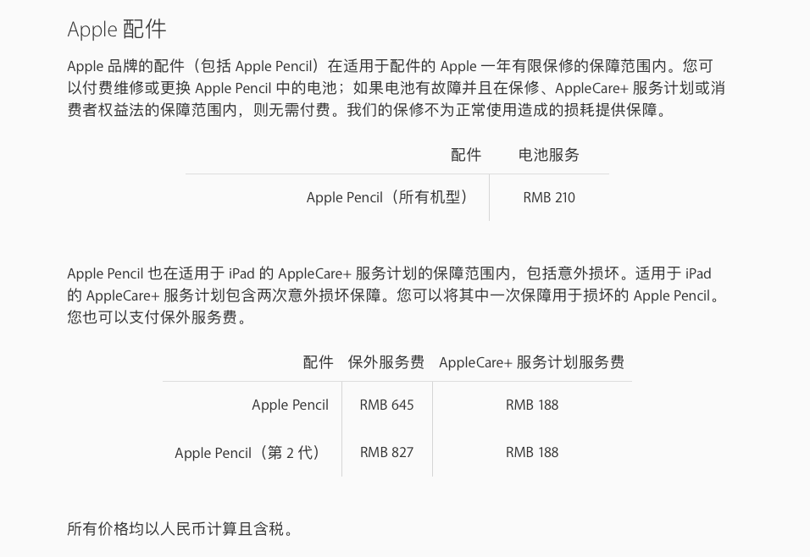Click second-row RMB 188 AppleCare+ fee
810x557 pixels.
tap(532, 453)
